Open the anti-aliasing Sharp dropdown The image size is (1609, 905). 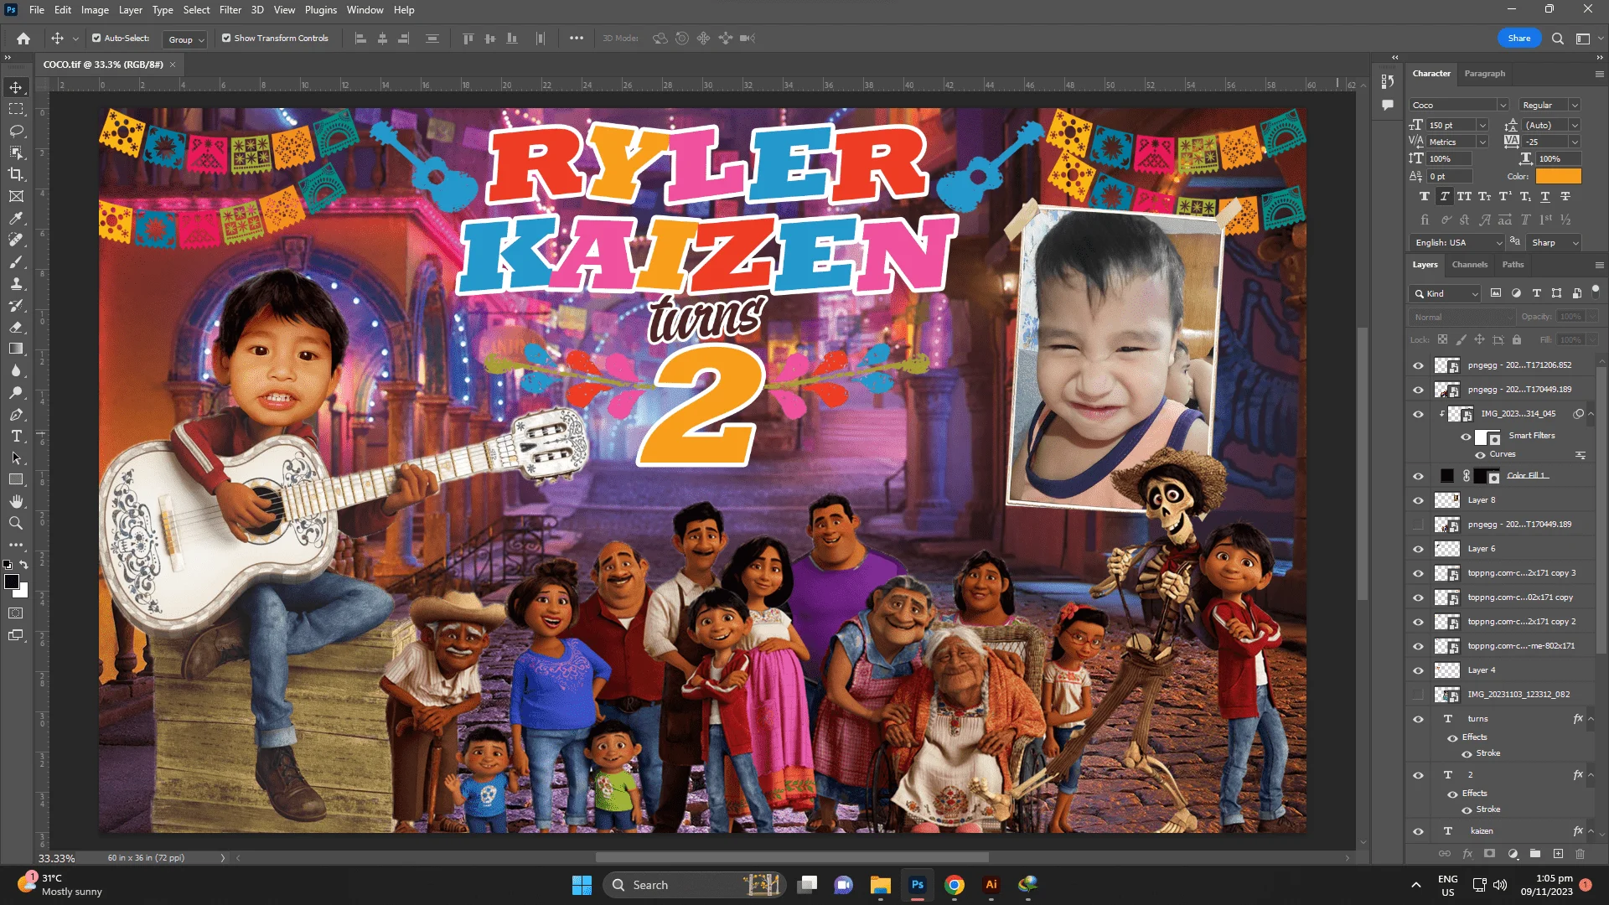pyautogui.click(x=1555, y=243)
